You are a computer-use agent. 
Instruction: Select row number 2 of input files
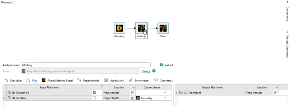click(x=4, y=98)
